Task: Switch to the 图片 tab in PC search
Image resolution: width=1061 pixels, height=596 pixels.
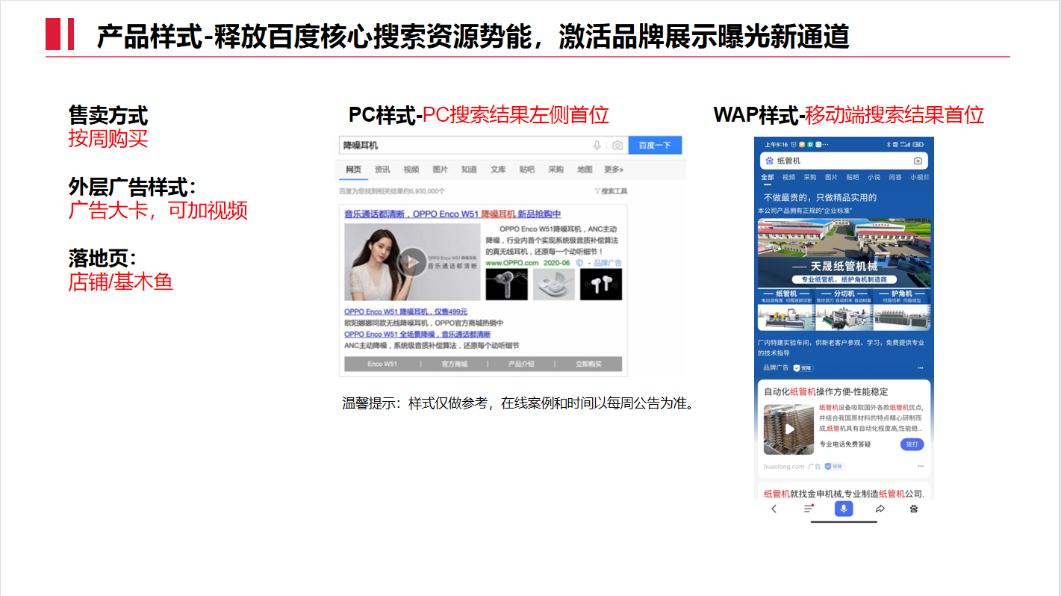Action: 441,170
